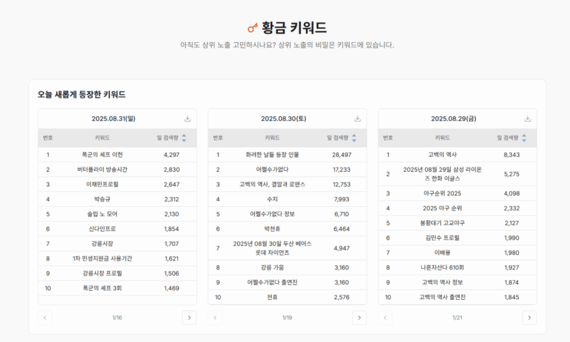Click search volume 8,343
This screenshot has height=342, width=570.
[x=512, y=155]
